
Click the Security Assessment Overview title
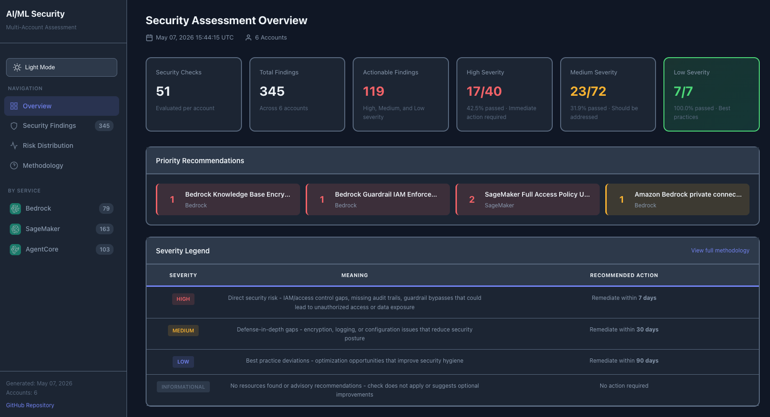[227, 20]
